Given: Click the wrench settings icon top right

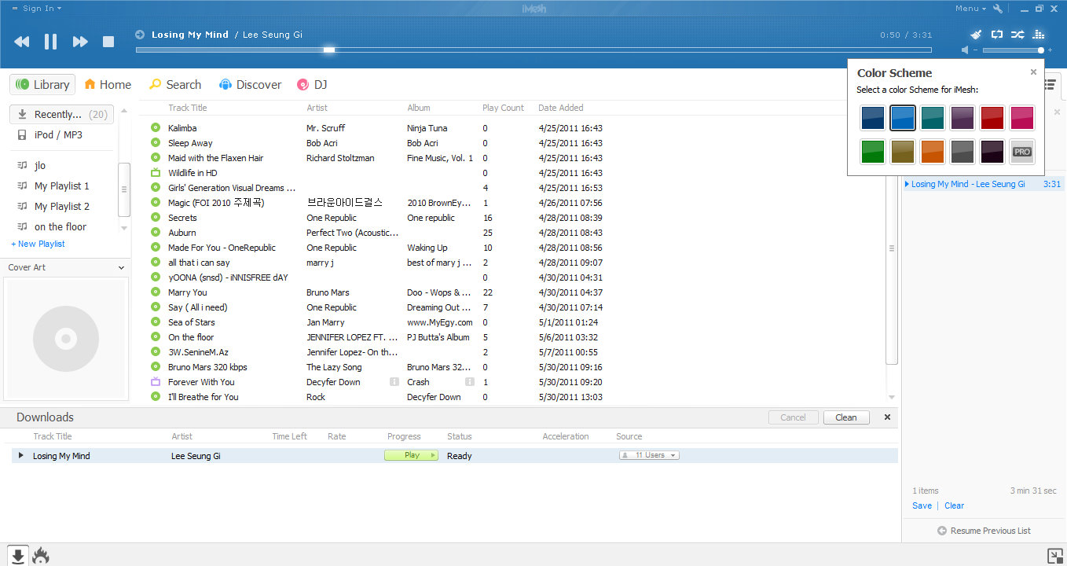Looking at the screenshot, I should pyautogui.click(x=997, y=8).
